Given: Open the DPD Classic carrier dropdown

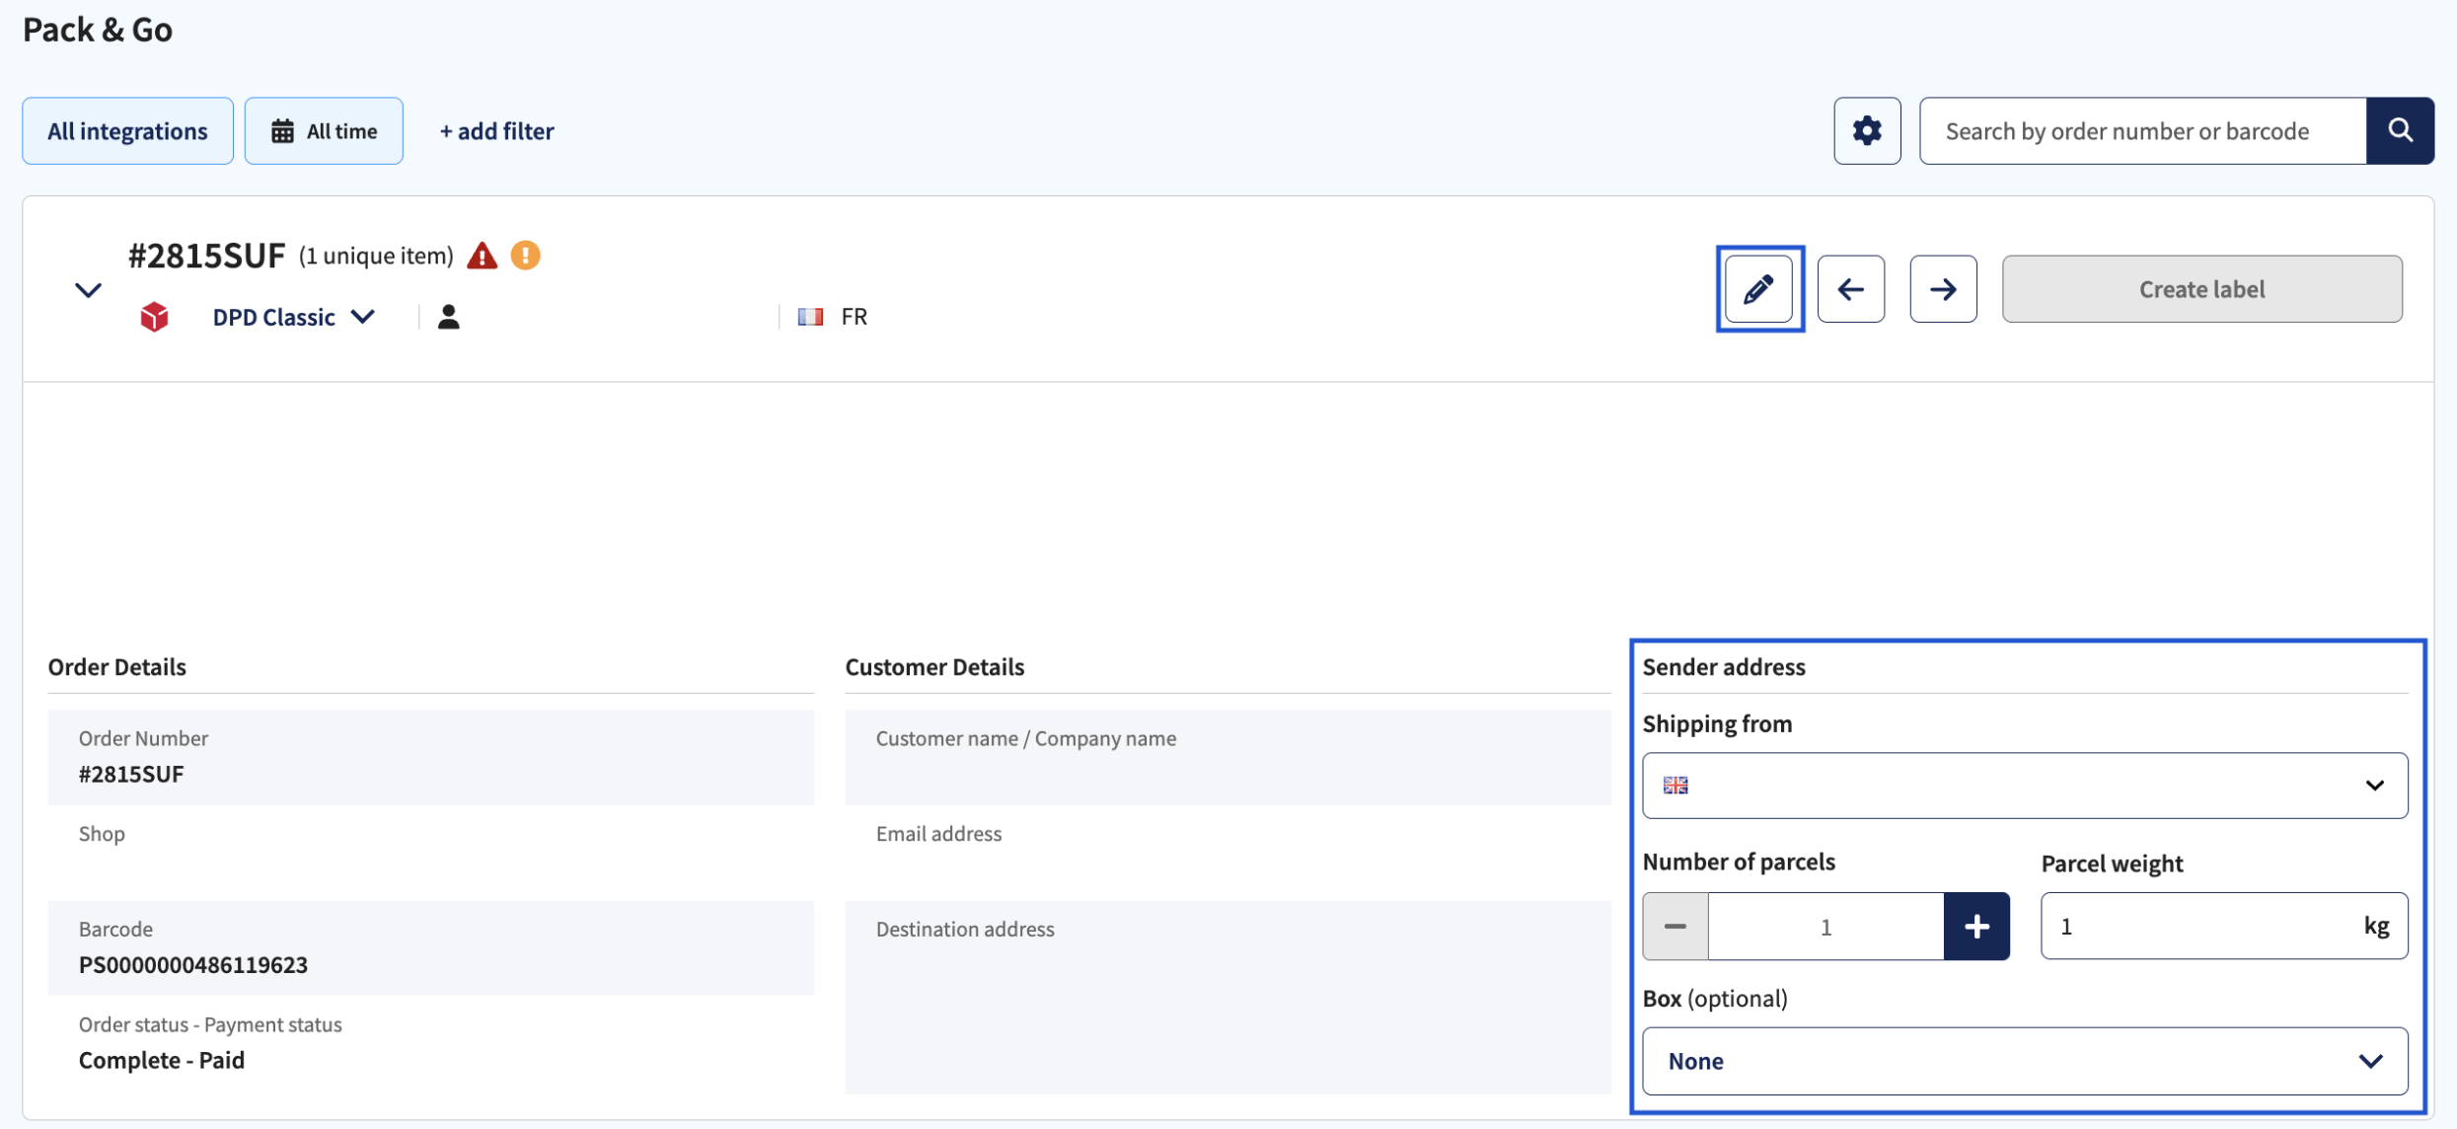Looking at the screenshot, I should [x=293, y=317].
